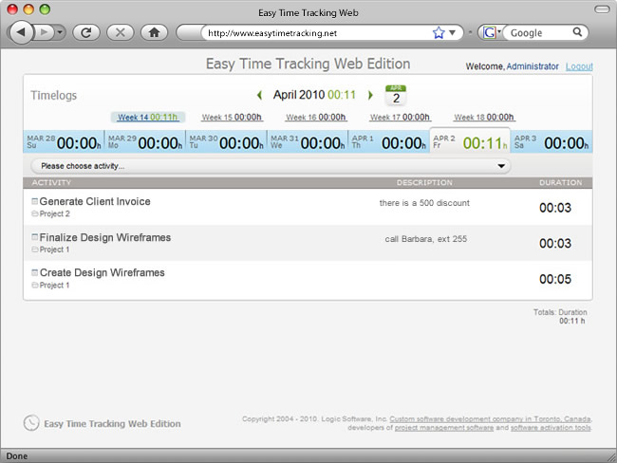Viewport: 617px width, 463px height.
Task: Select the APR 1 Thursday day cell
Action: point(389,142)
